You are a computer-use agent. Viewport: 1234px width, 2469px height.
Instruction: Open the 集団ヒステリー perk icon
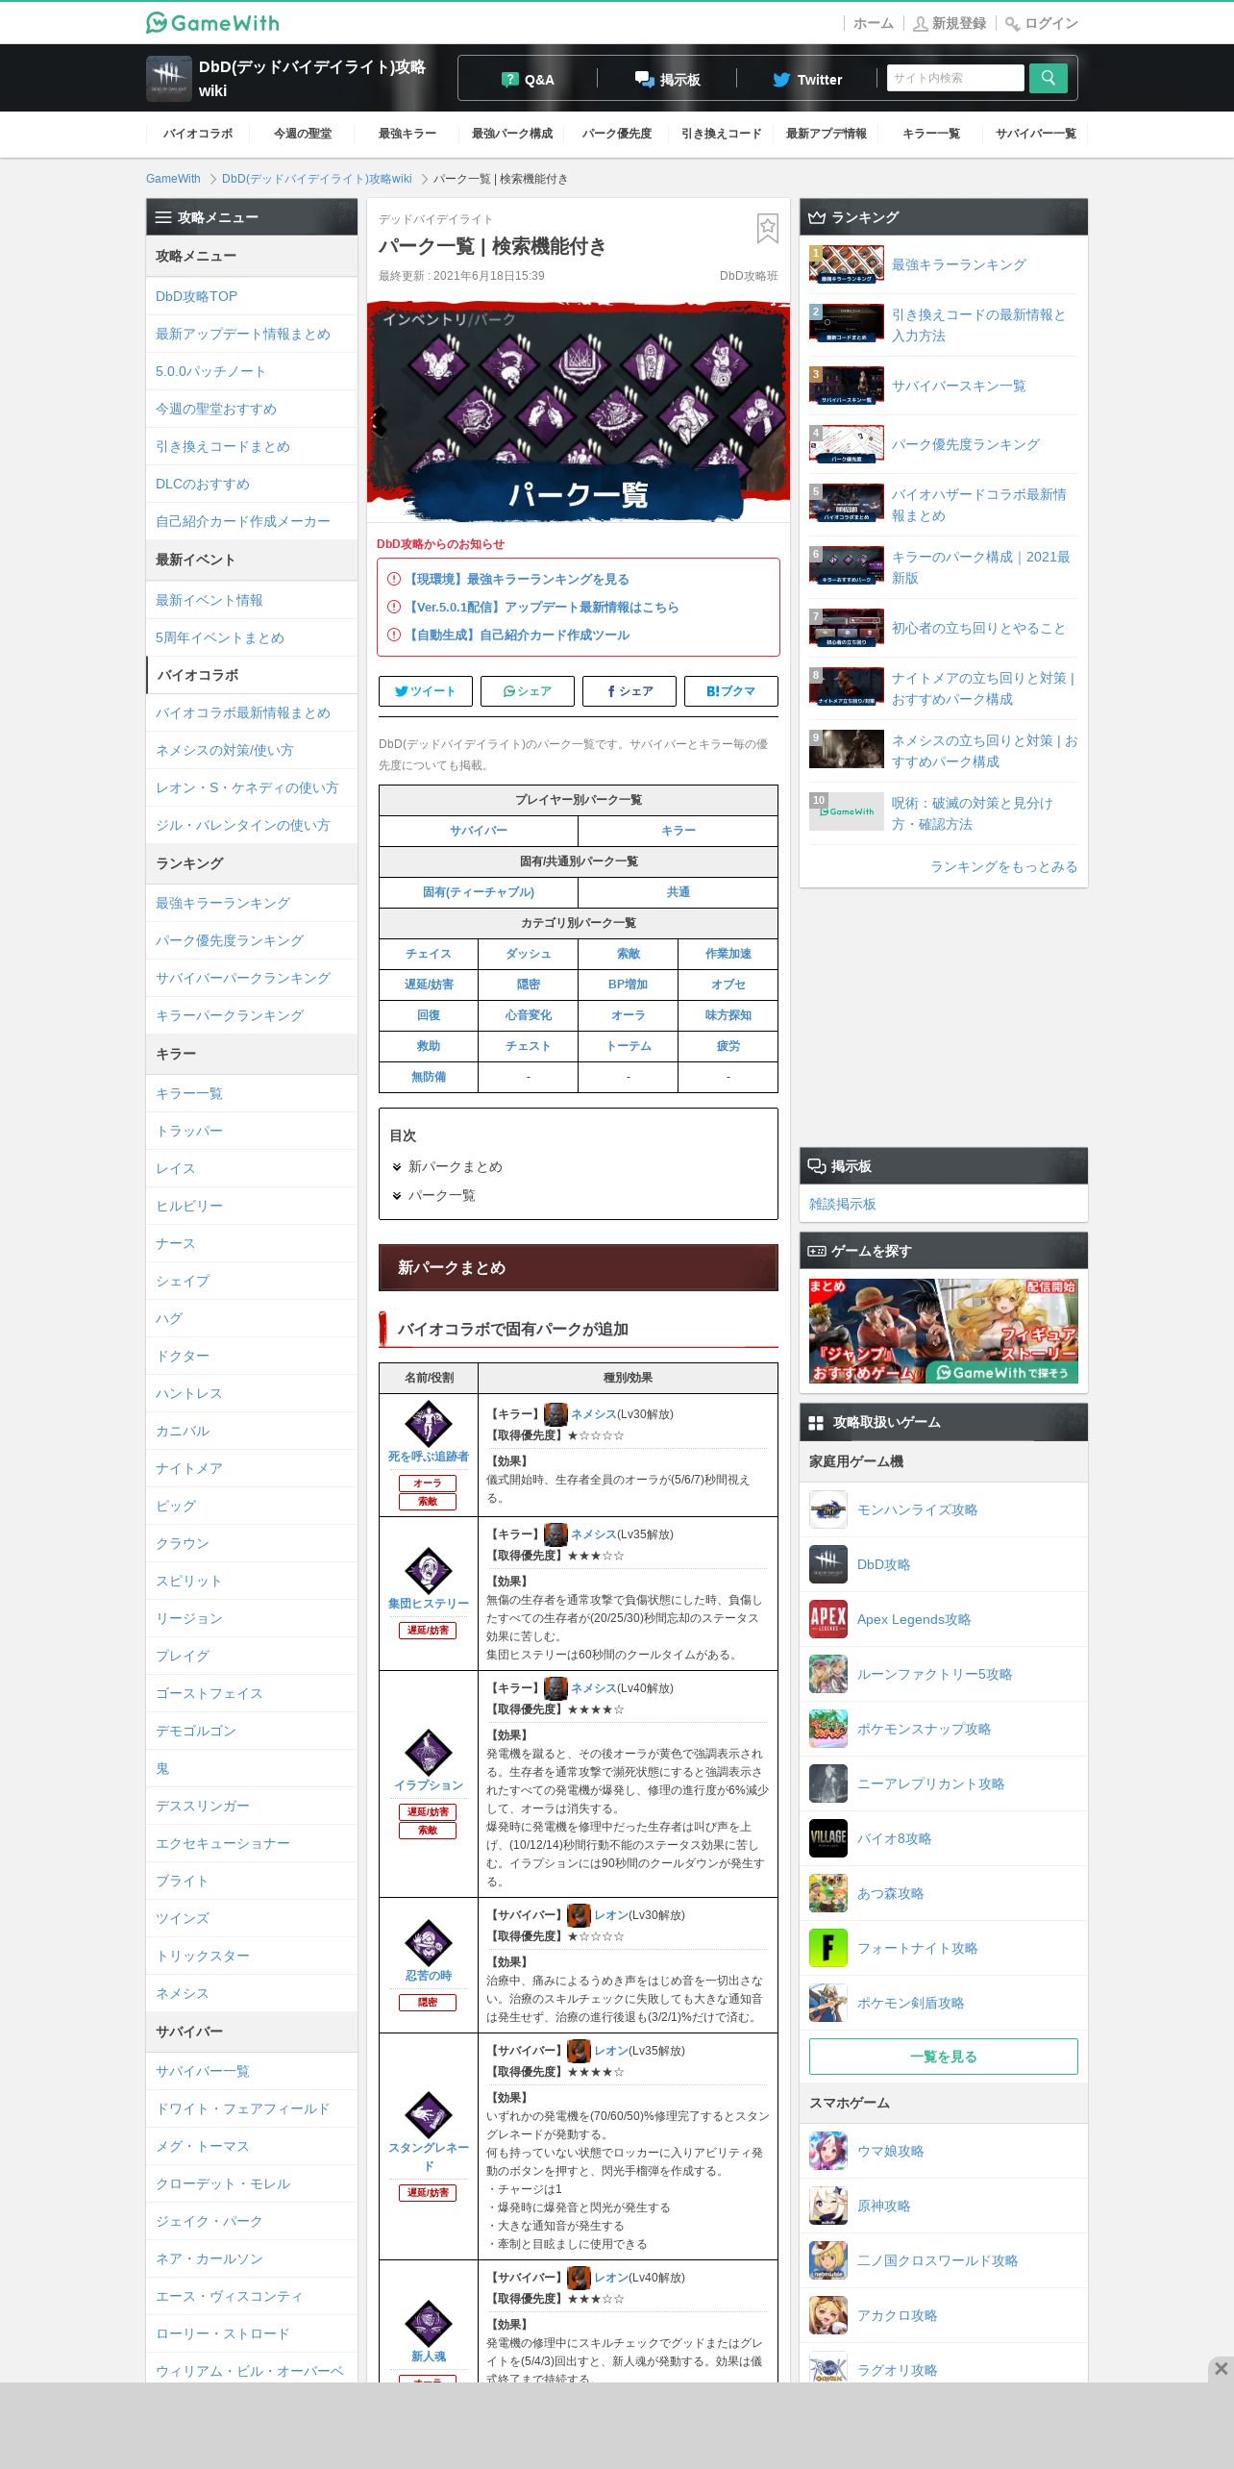click(428, 1570)
